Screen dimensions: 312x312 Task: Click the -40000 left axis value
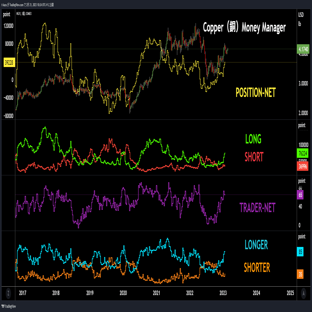click(8, 98)
